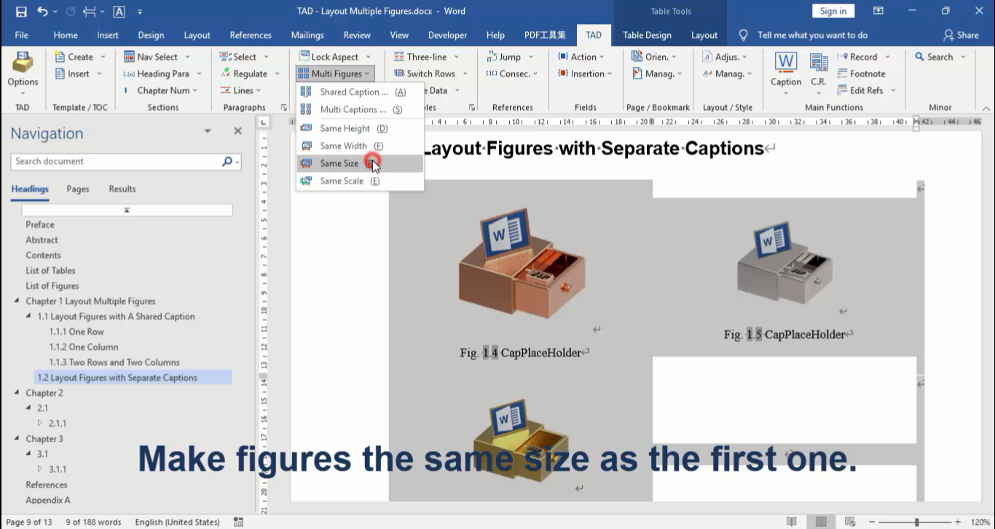The image size is (995, 529).
Task: Open the Table Design tab
Action: click(x=647, y=35)
